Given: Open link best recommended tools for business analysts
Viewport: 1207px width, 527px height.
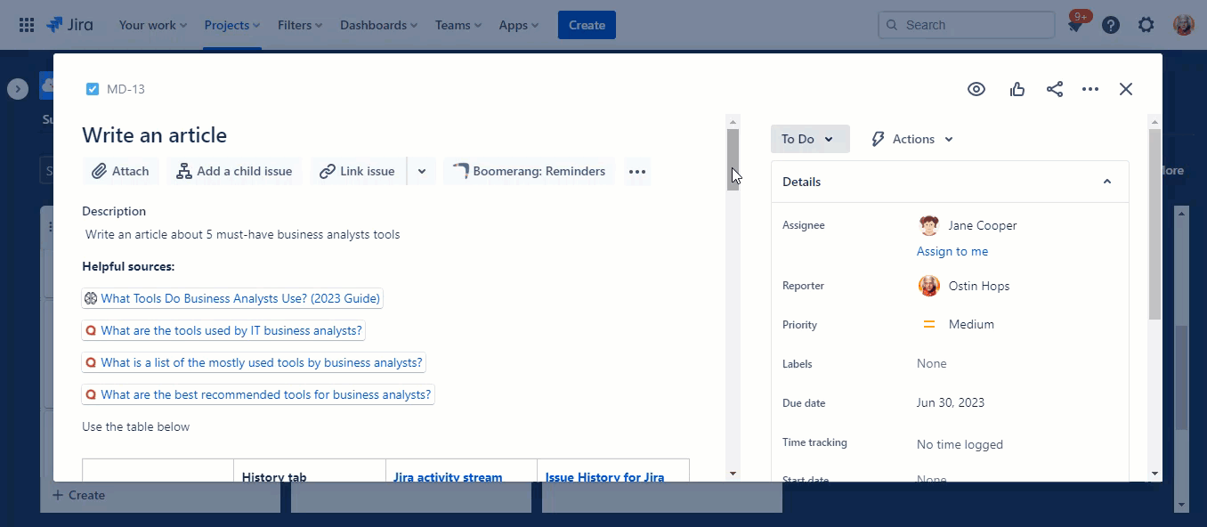Looking at the screenshot, I should point(258,394).
